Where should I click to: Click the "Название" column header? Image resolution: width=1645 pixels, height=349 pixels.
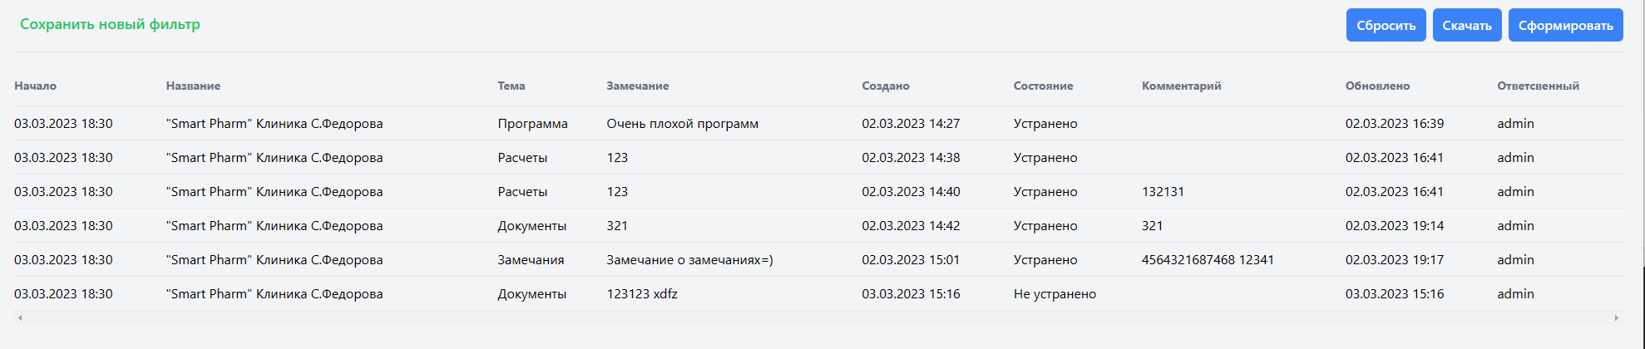[193, 86]
